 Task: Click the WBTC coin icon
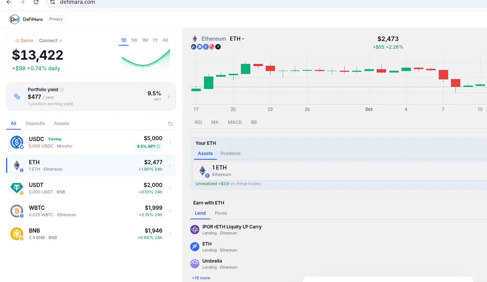(x=17, y=211)
